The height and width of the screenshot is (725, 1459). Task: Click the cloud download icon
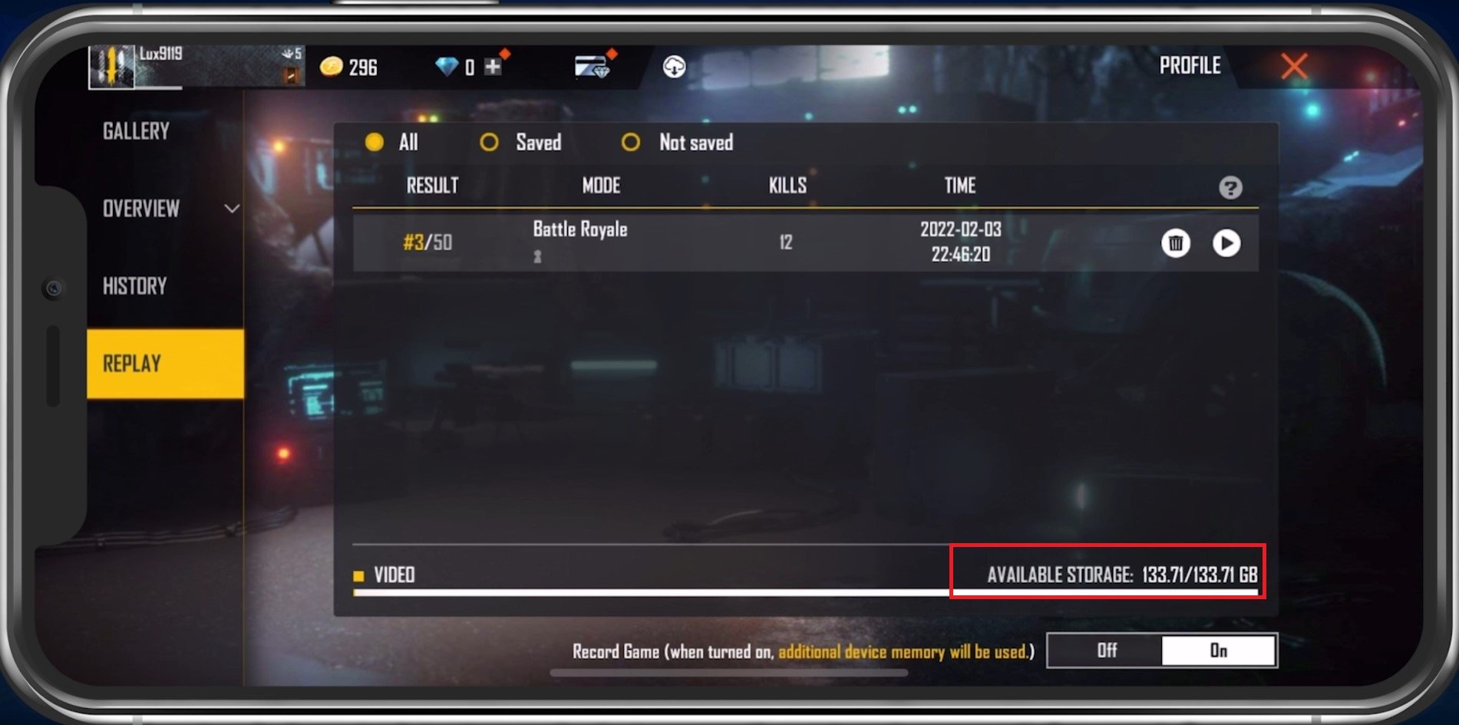click(x=674, y=67)
